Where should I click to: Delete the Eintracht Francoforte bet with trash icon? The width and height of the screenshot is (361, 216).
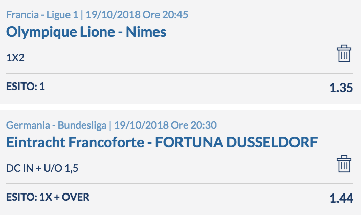pyautogui.click(x=344, y=164)
